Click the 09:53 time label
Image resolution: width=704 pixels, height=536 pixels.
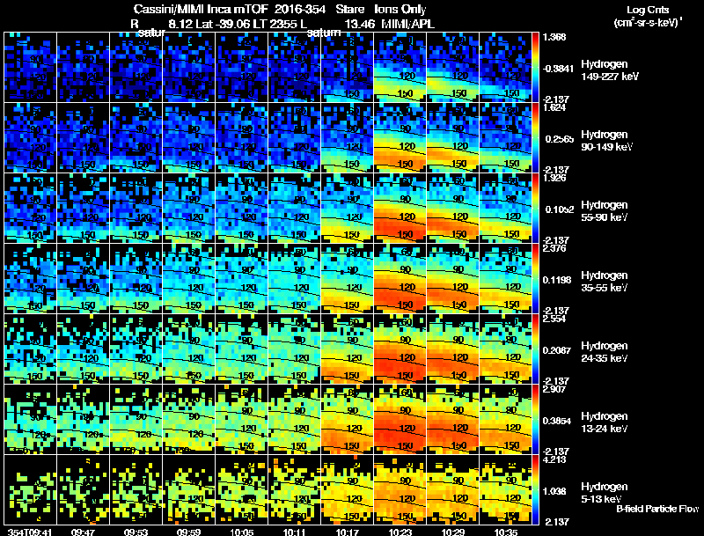click(136, 532)
